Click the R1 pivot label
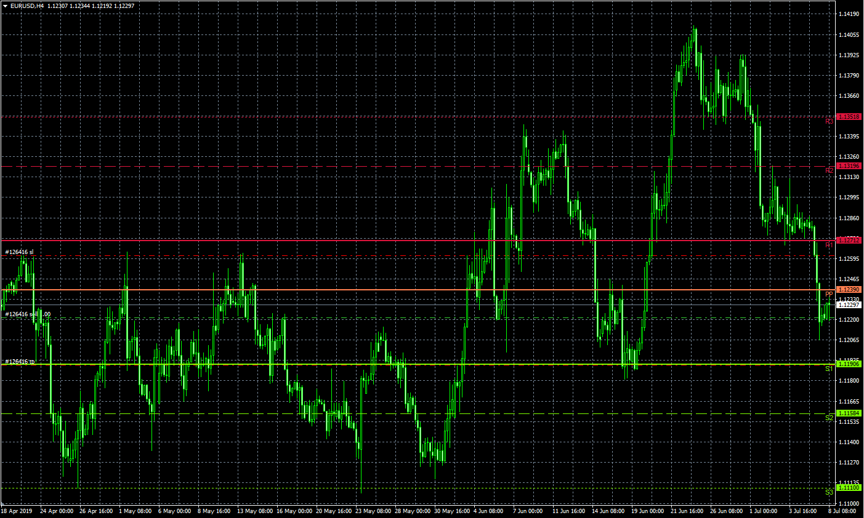 click(x=830, y=245)
